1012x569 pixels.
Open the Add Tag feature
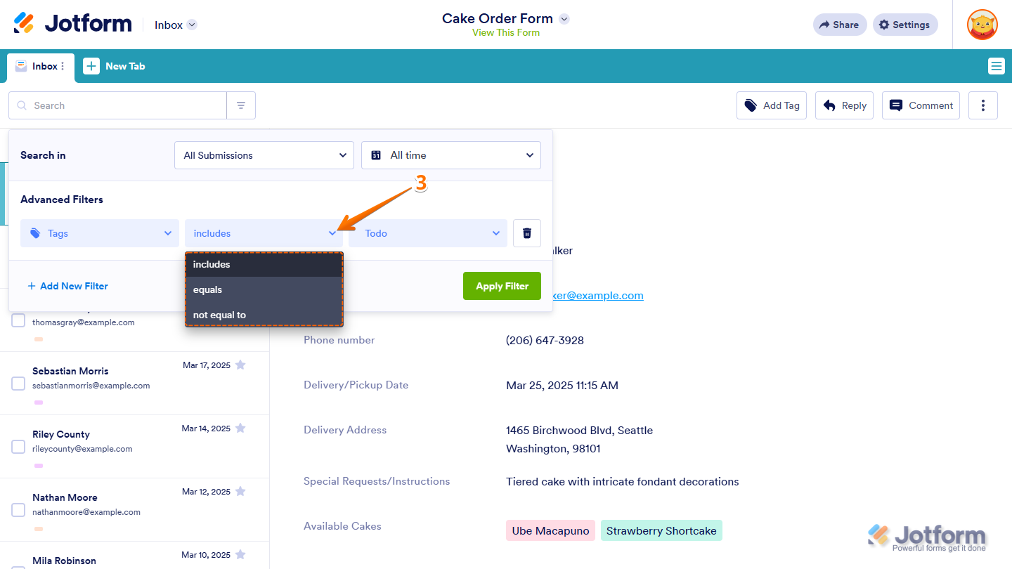click(771, 105)
